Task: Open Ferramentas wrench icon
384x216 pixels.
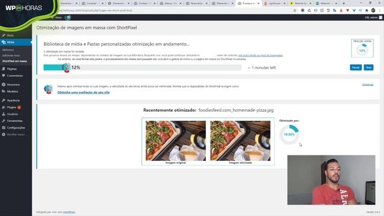Action: click(4, 121)
